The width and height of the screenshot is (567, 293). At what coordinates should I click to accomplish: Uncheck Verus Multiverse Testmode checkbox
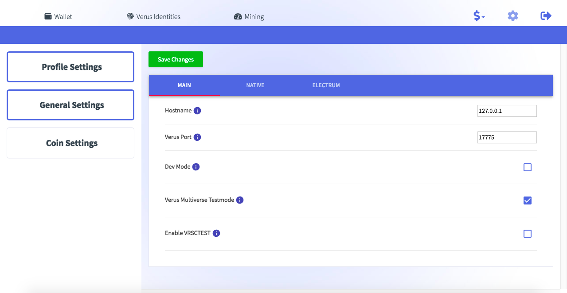(528, 200)
